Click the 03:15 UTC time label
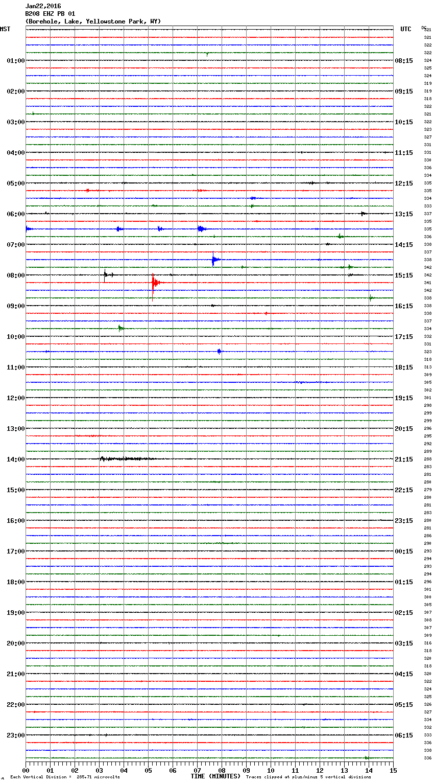 pos(404,643)
